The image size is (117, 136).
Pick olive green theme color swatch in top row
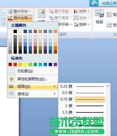(x=40, y=31)
